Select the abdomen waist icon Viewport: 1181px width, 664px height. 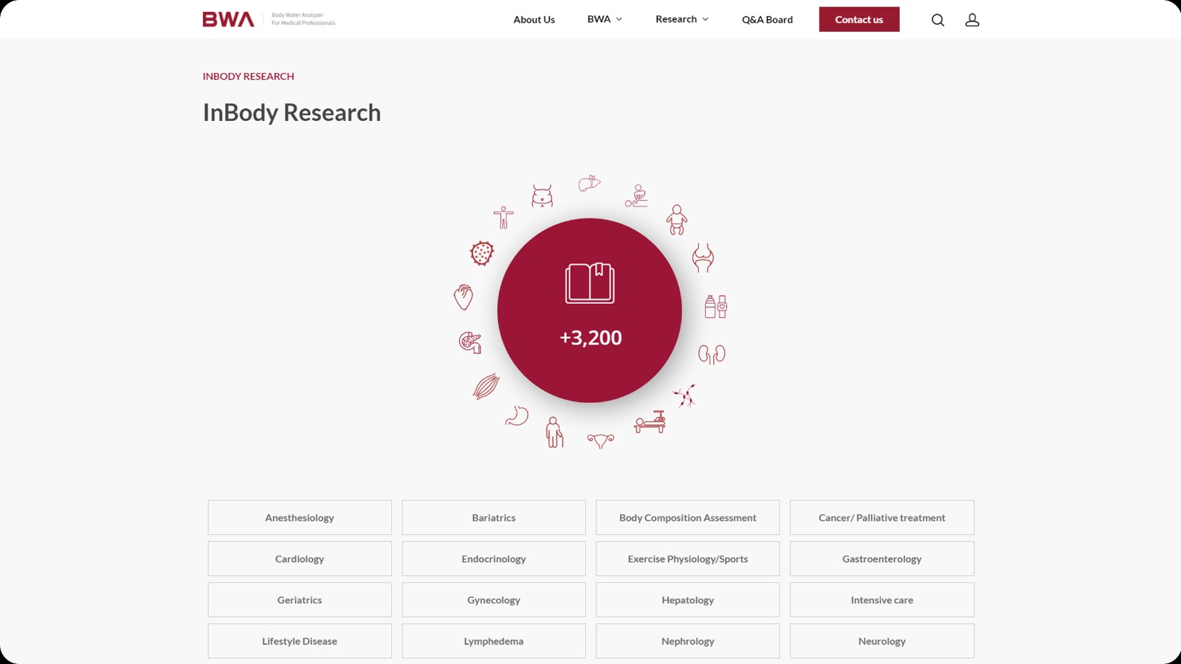[542, 196]
